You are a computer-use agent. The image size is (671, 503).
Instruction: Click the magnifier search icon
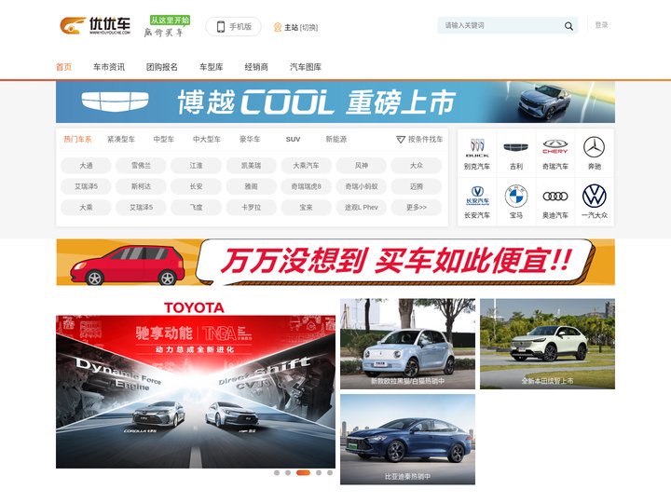(x=568, y=26)
